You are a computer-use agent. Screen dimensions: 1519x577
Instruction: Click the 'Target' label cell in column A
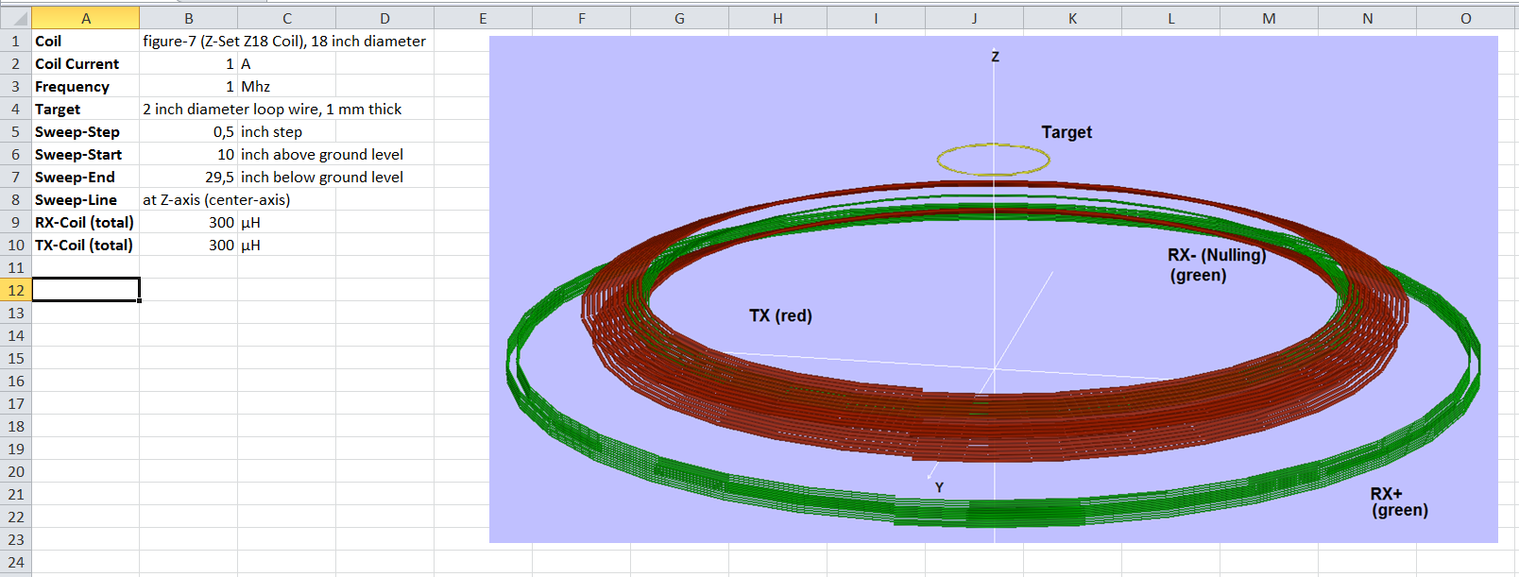[x=86, y=109]
